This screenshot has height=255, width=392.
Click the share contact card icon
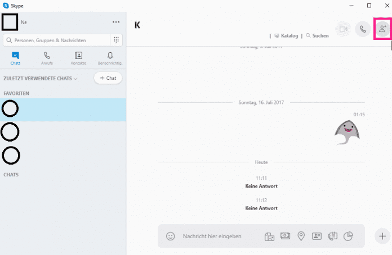tap(317, 236)
